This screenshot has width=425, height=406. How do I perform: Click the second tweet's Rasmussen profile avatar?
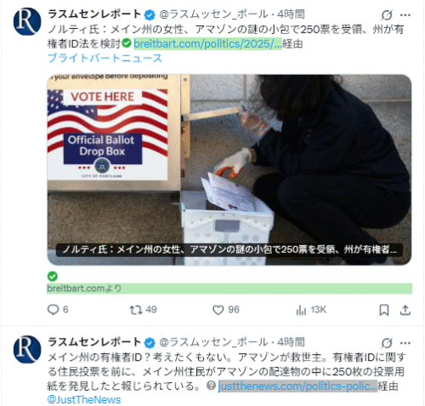point(27,349)
